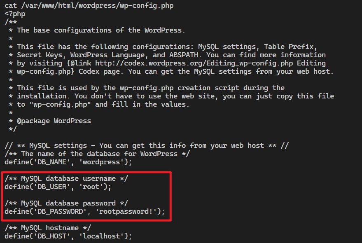Click the 'DB_USER' constant text
This screenshot has height=243, width=362.
click(52, 187)
